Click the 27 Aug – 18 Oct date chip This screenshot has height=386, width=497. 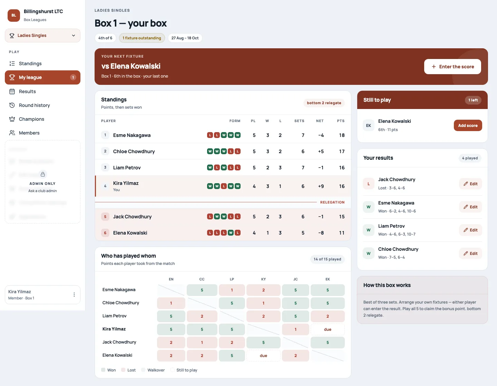(x=185, y=38)
